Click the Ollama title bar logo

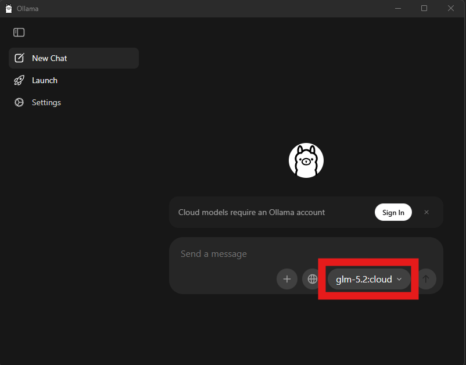coord(9,8)
